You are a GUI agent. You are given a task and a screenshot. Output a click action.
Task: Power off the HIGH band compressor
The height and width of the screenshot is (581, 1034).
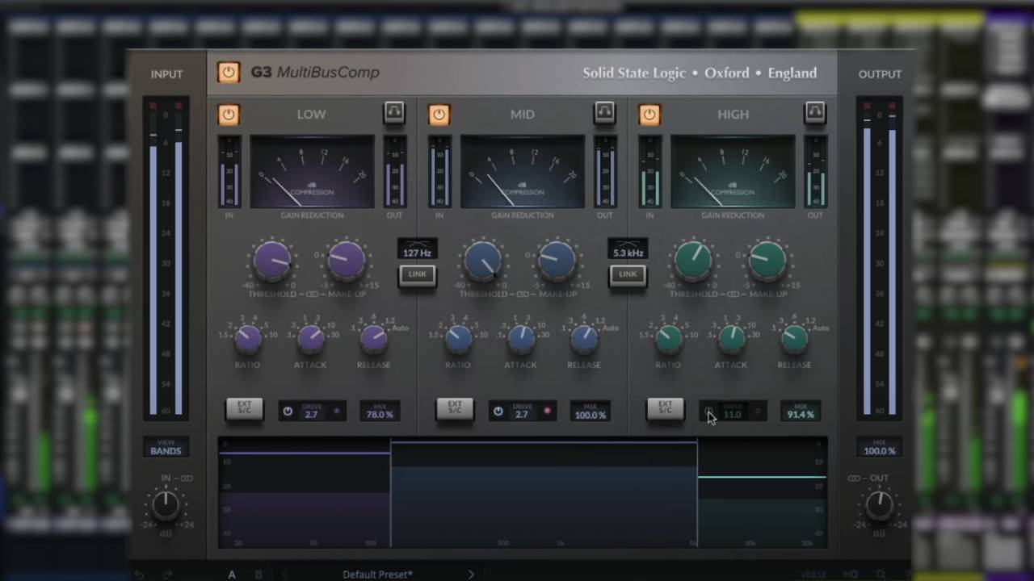tap(649, 114)
